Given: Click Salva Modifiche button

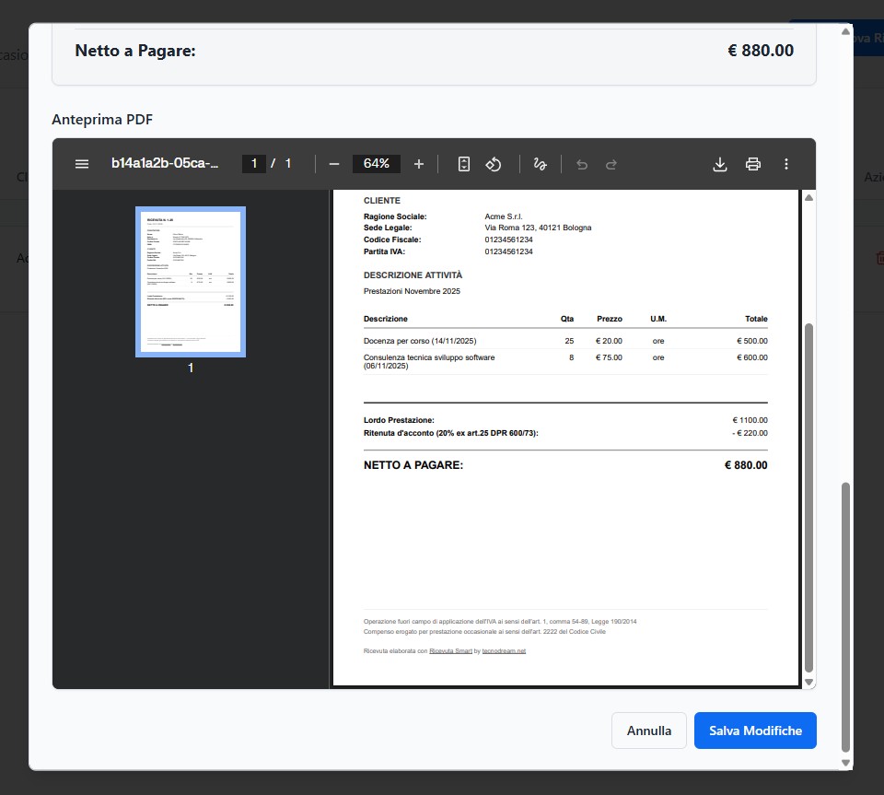Looking at the screenshot, I should coord(755,731).
